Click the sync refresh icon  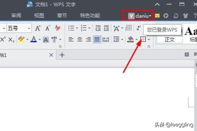tap(176, 16)
